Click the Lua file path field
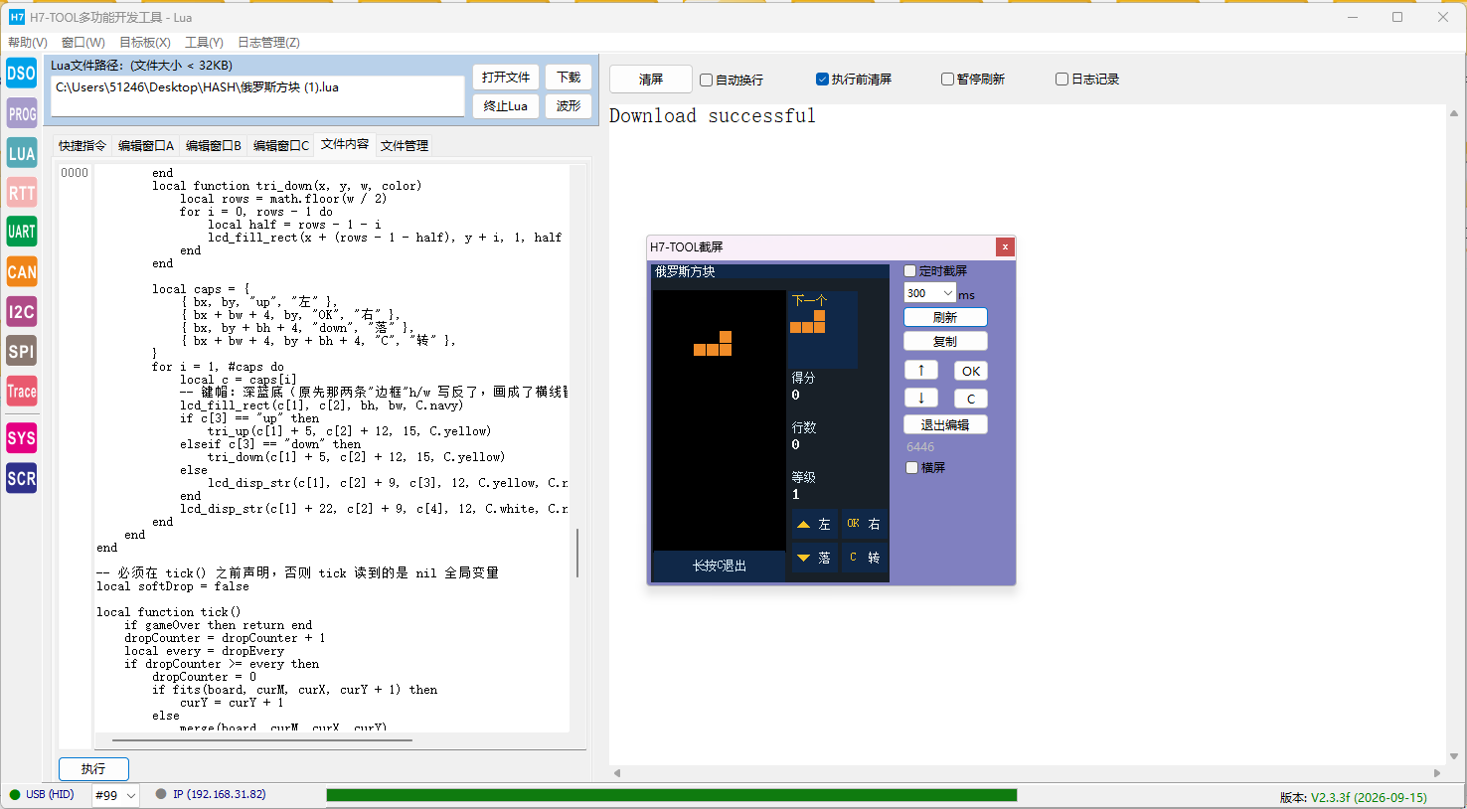The width and height of the screenshot is (1467, 809). (258, 96)
